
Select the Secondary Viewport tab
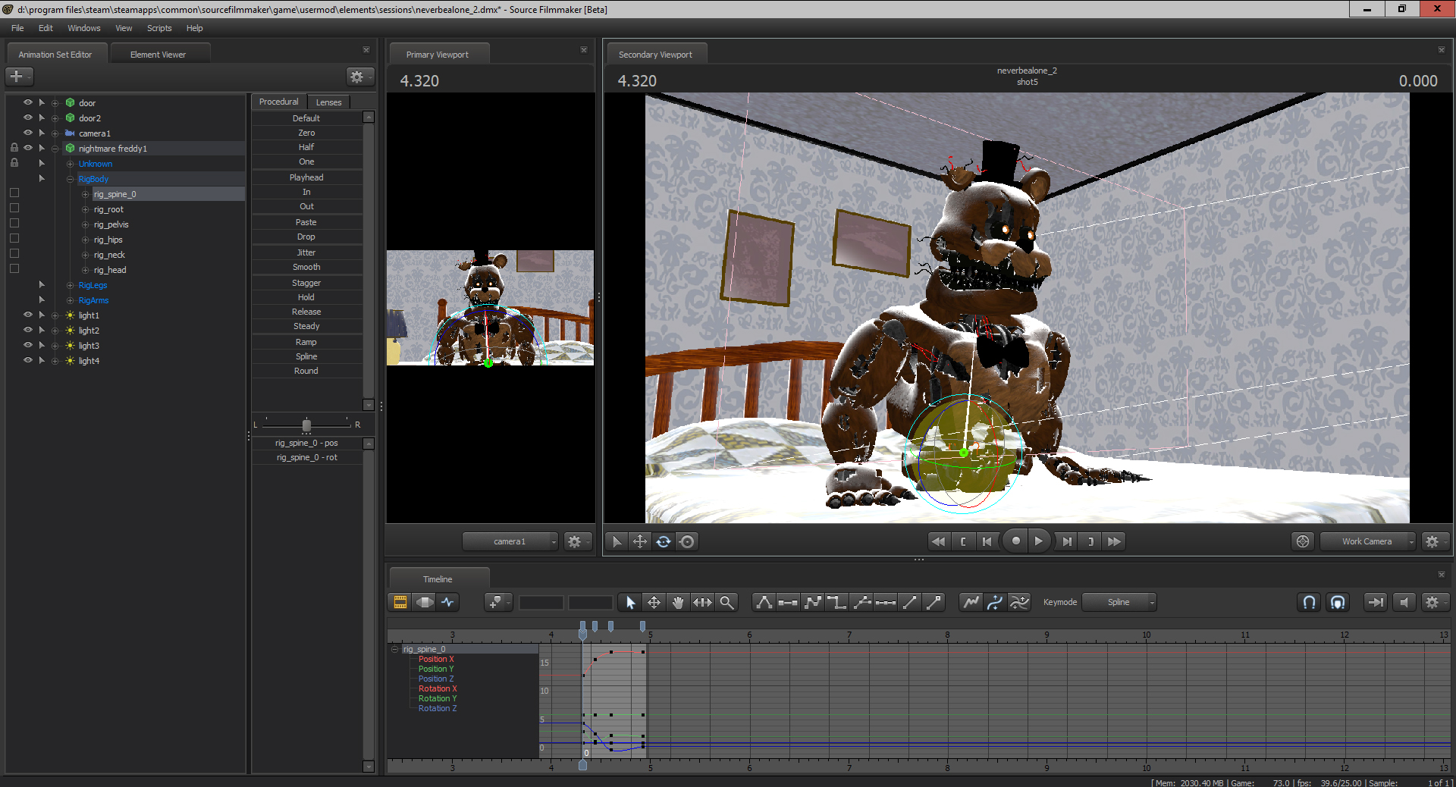(x=655, y=55)
